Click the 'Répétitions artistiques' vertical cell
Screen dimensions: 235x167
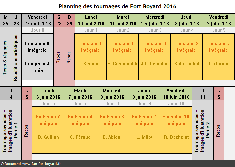(16, 57)
